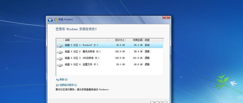Select row 磁盘 0 分区 2: 腾讯及其他 (D:)
The width and height of the screenshot is (243, 103).
[110, 51]
